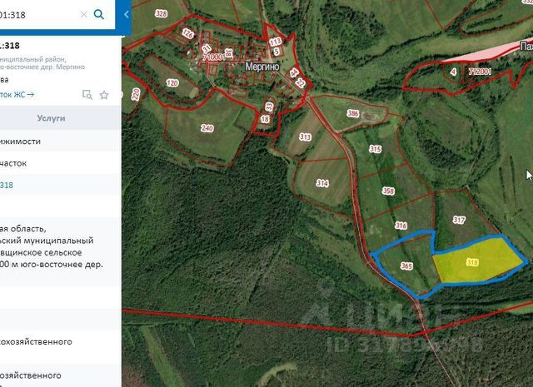Click parcel 328 label at top
Screen dimensions: 533x387
[161, 13]
